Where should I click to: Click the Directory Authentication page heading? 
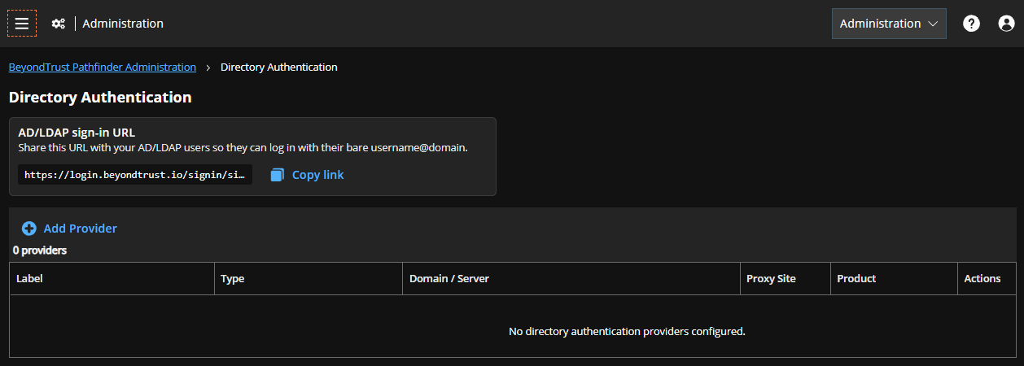[100, 98]
